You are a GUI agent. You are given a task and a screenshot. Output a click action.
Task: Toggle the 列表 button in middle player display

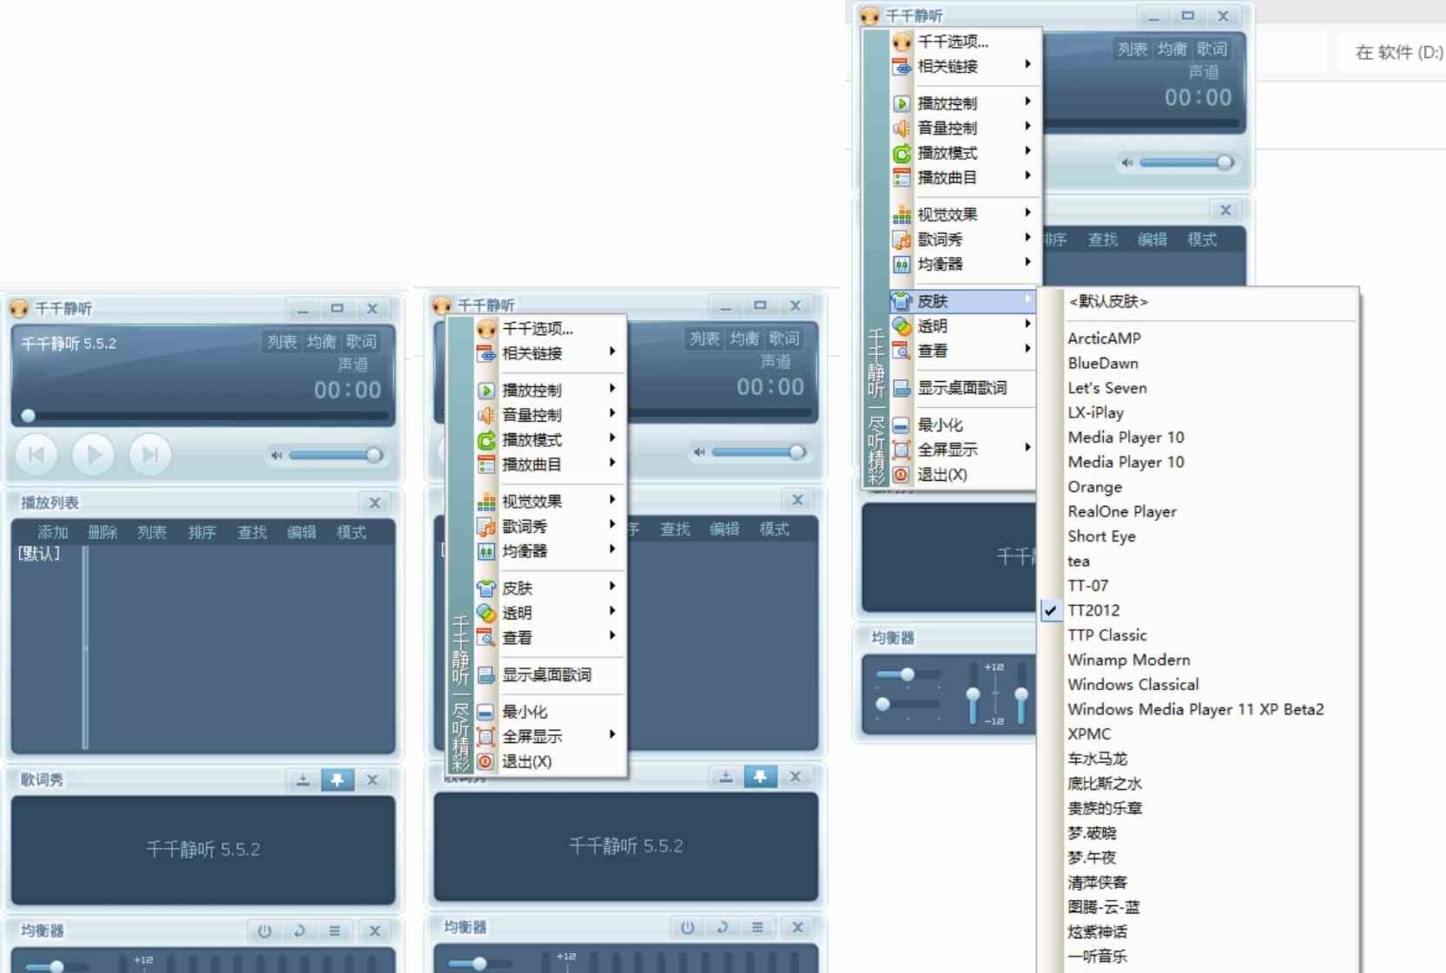(704, 339)
